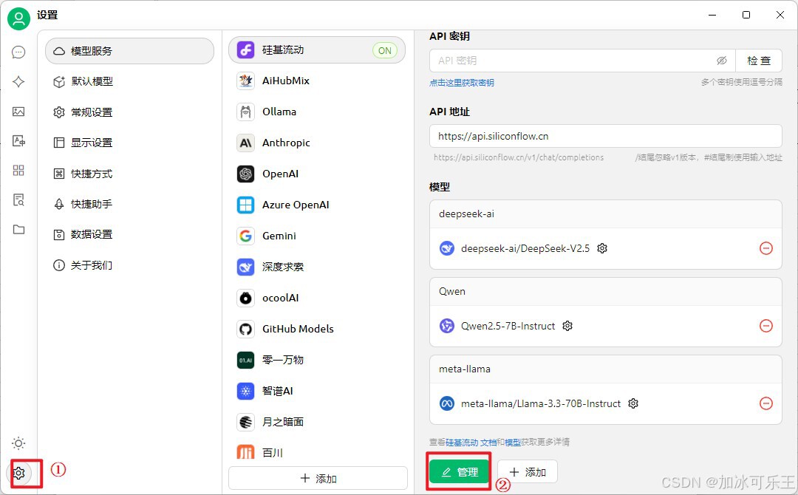
Task: Toggle the light/dark theme sun icon
Action: [18, 443]
